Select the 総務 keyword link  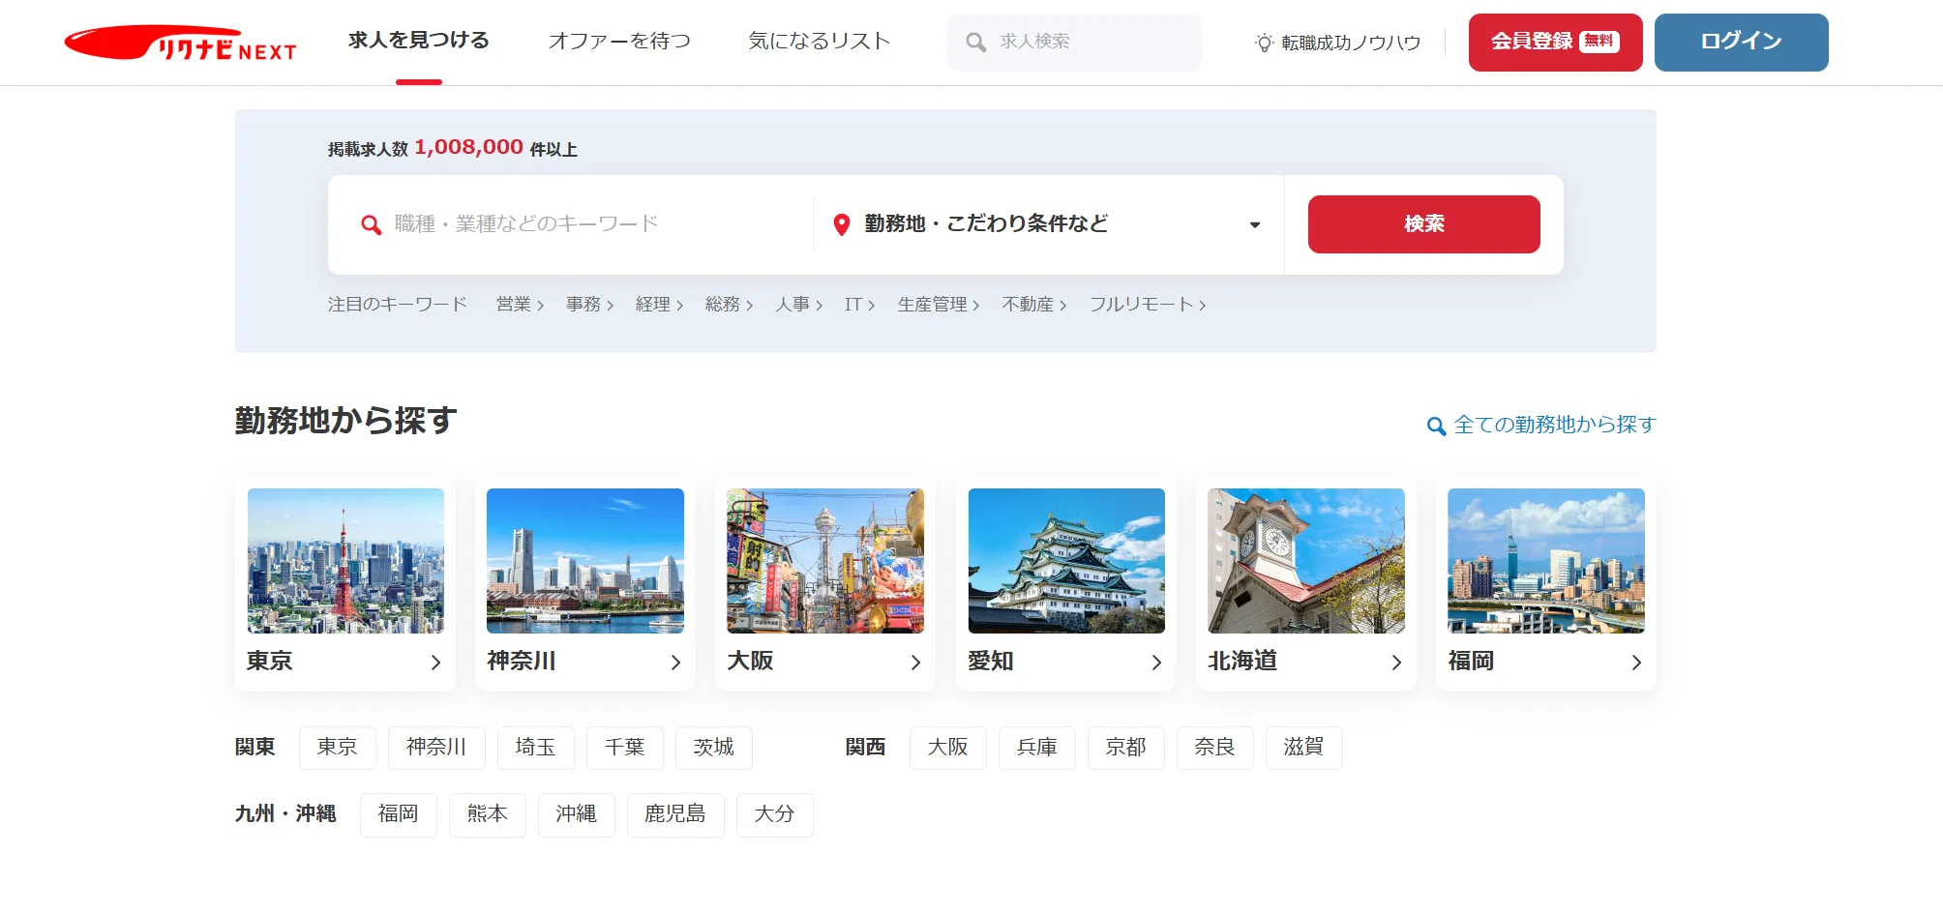point(729,305)
